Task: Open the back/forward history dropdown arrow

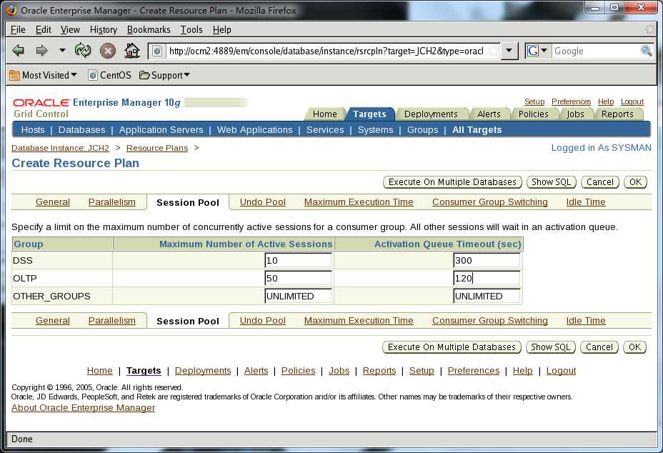Action: 62,50
